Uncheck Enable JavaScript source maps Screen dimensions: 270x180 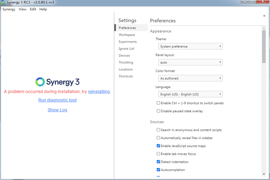158,146
